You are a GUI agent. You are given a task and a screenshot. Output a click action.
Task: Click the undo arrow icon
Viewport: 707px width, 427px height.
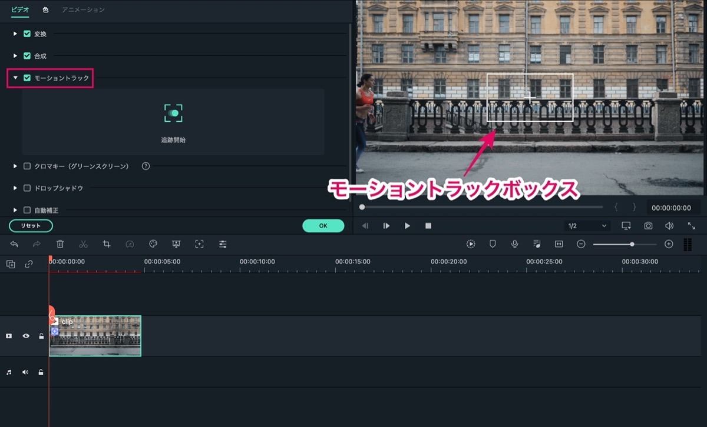[14, 244]
